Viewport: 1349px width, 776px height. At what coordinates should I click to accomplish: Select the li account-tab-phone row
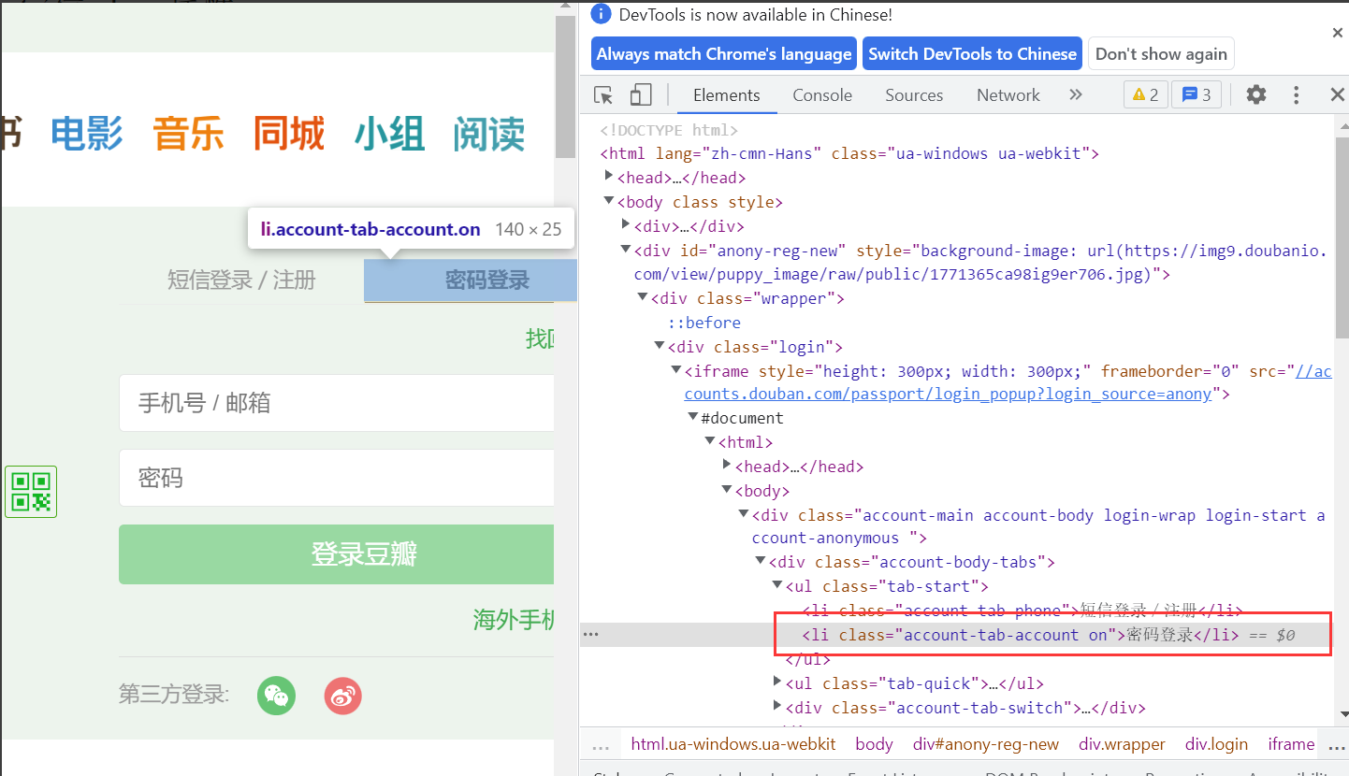tap(1023, 611)
